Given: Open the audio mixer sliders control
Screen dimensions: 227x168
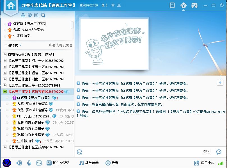Looking at the screenshot, I should 39,163.
